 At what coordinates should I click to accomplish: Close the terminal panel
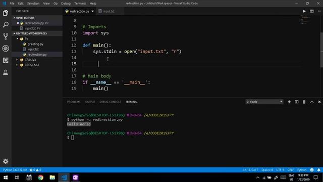(319, 102)
